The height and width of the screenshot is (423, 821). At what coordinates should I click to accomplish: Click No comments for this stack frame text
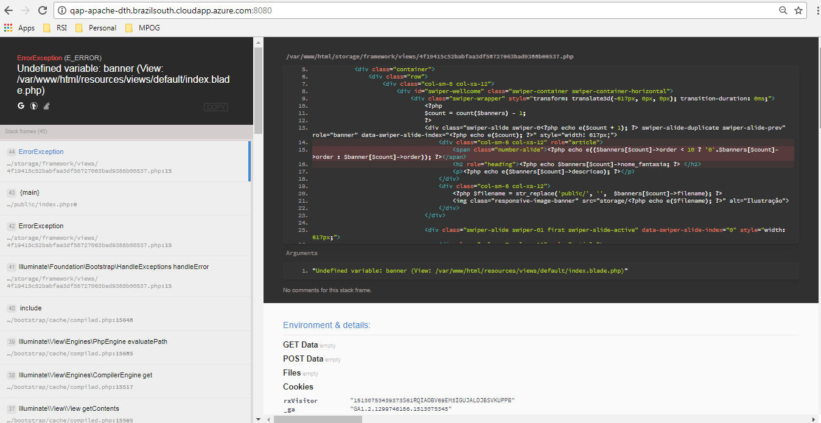327,290
